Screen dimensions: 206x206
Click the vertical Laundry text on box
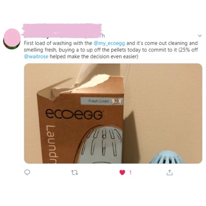(50, 145)
